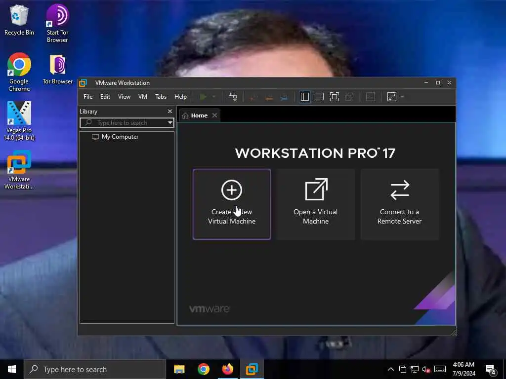Open the Edit menu
The height and width of the screenshot is (379, 506).
coord(105,97)
